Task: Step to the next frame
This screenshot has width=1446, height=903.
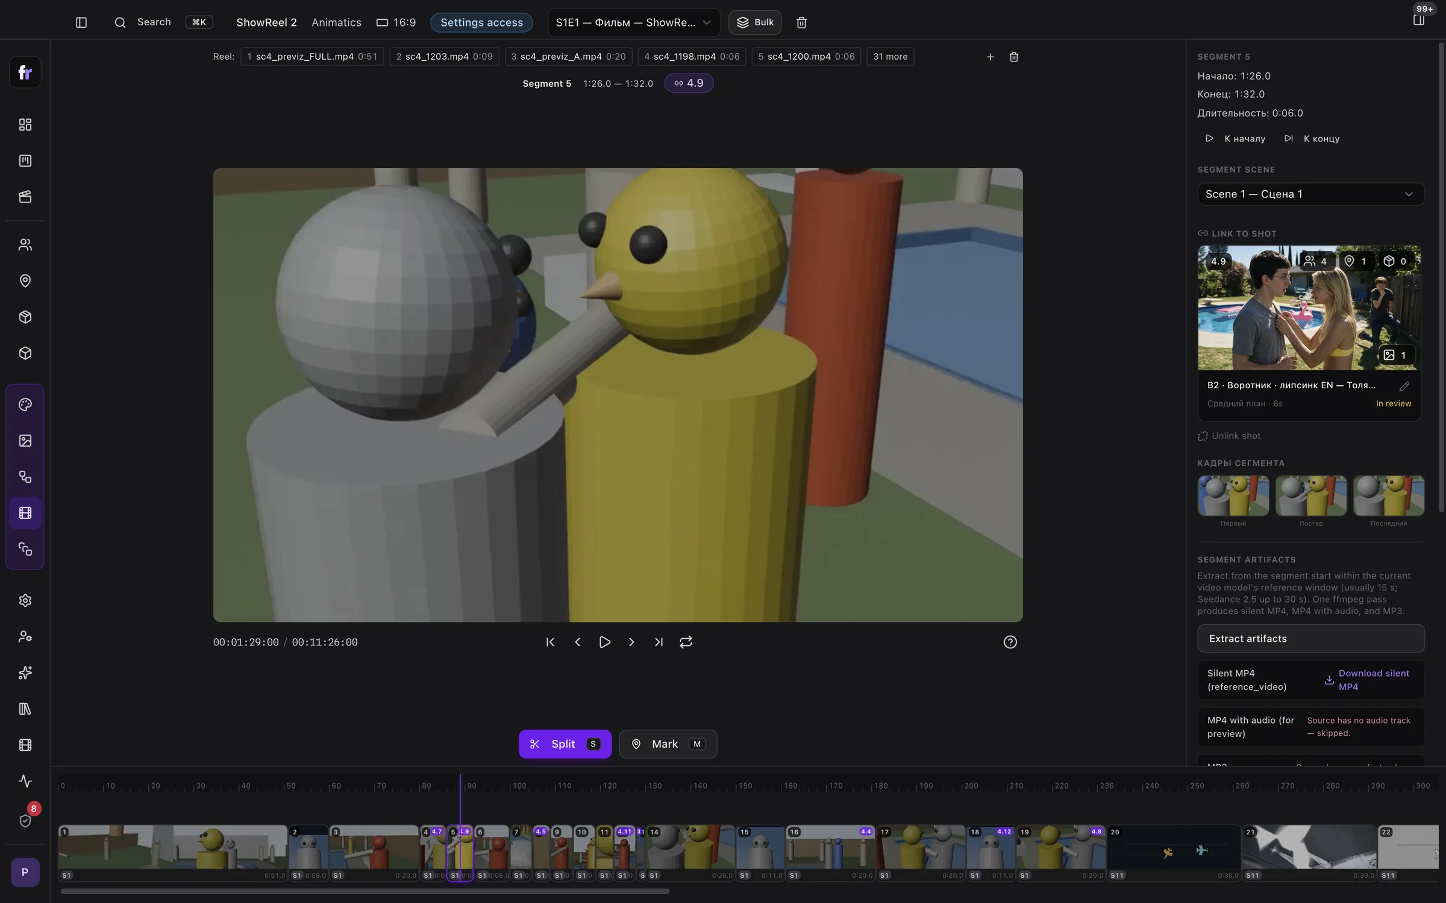Action: pyautogui.click(x=631, y=642)
